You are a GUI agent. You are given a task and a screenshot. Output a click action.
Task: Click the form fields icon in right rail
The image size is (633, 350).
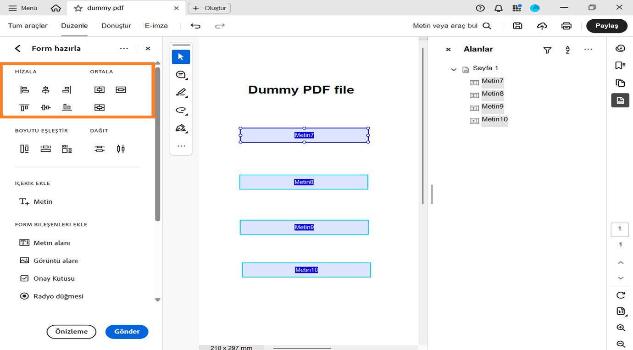point(620,100)
